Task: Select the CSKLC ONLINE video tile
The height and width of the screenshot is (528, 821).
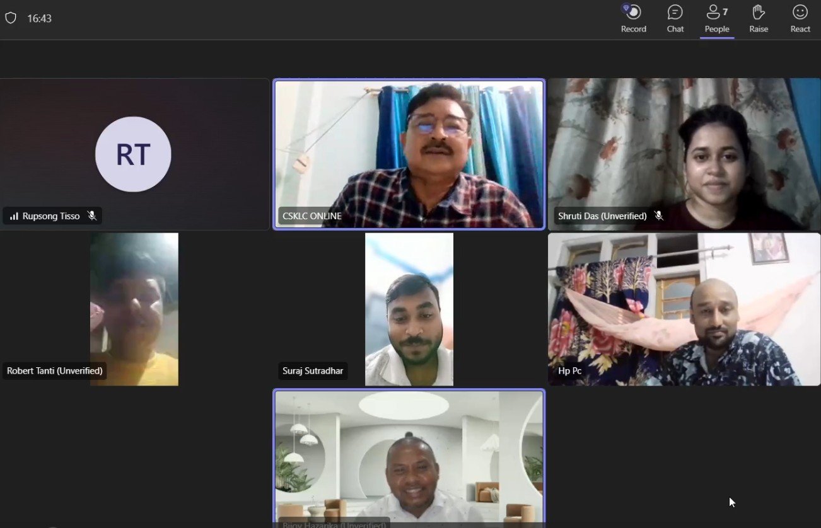Action: pyautogui.click(x=409, y=154)
